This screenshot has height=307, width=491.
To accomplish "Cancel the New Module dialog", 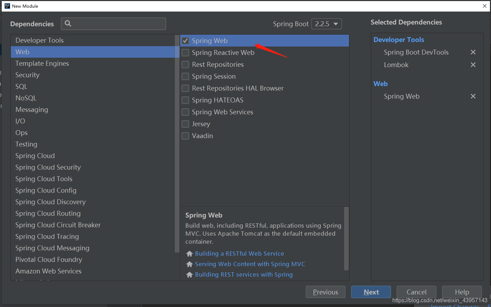I will (x=417, y=292).
